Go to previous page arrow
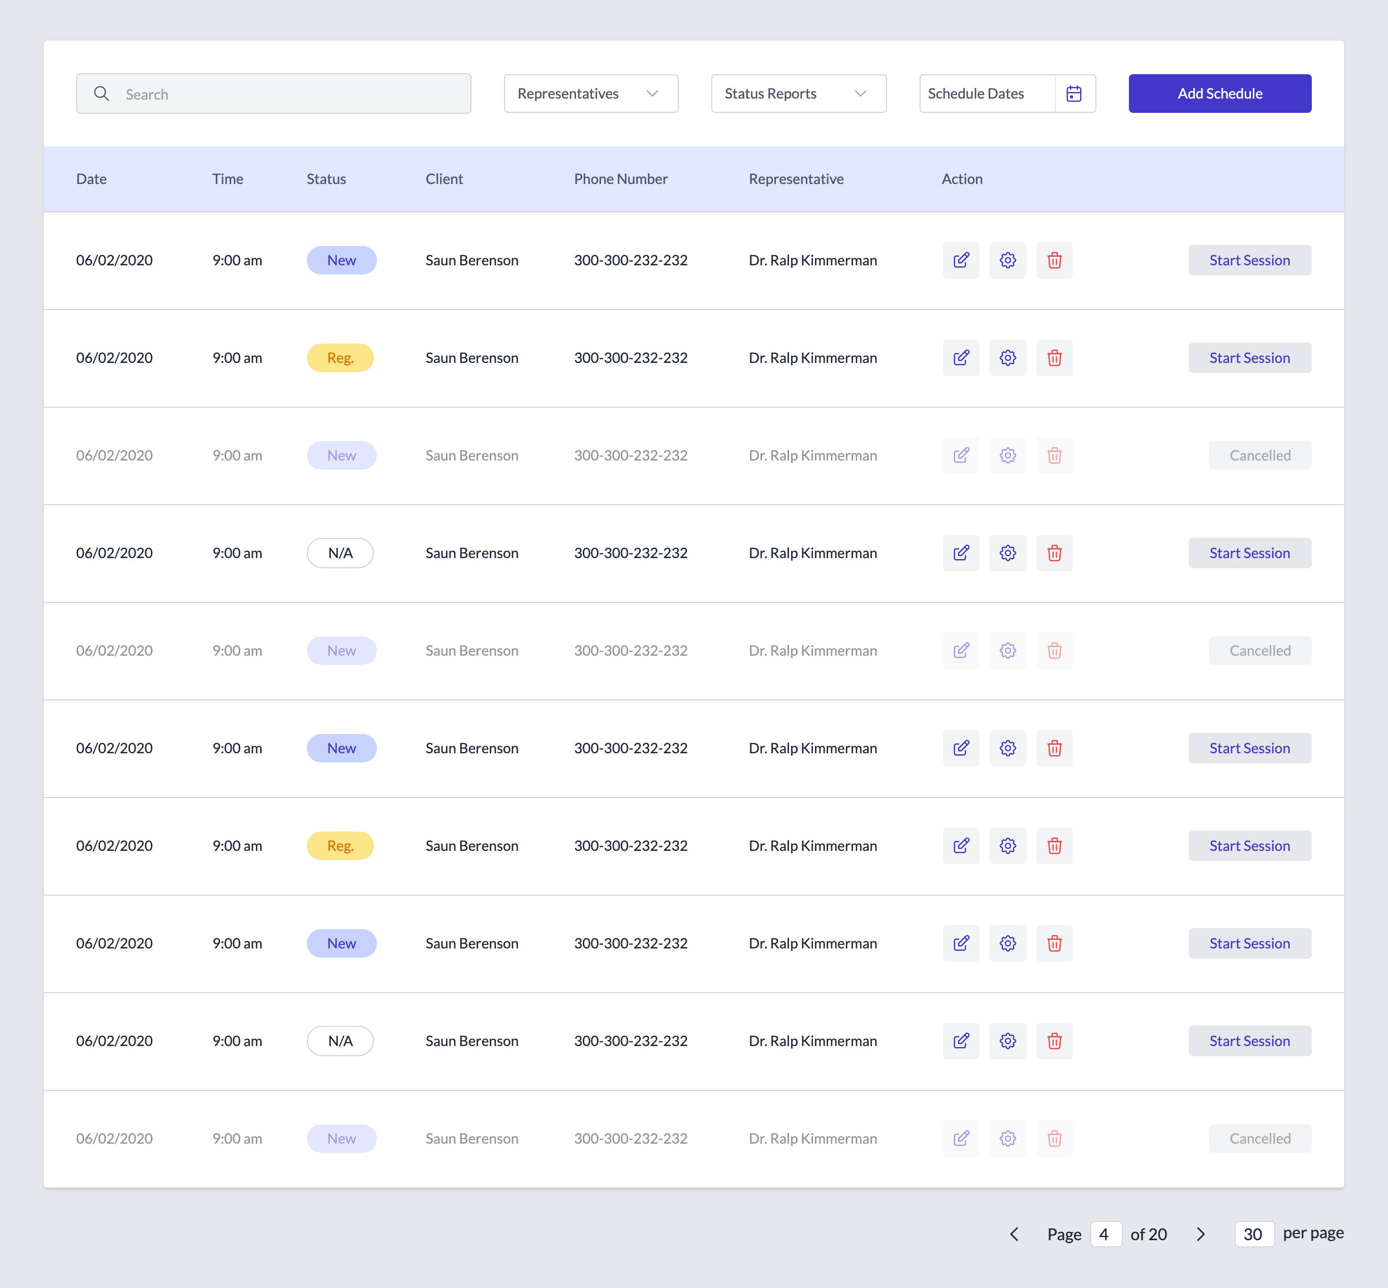1388x1288 pixels. coord(1015,1234)
